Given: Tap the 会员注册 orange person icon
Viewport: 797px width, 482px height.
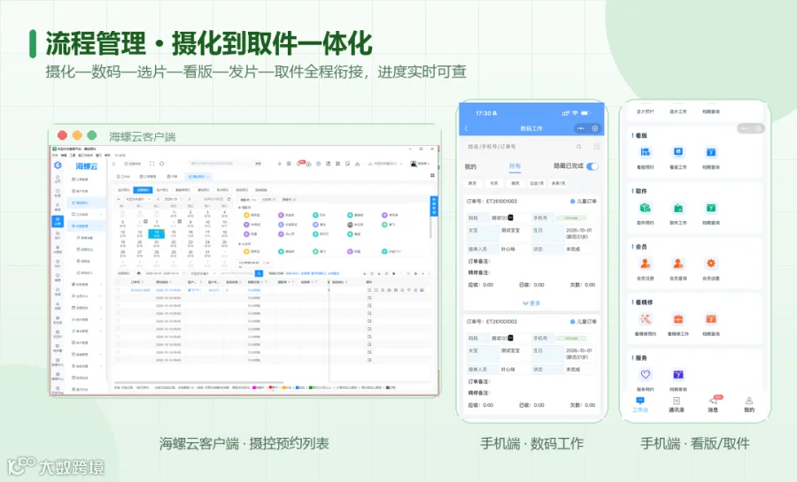Looking at the screenshot, I should click(x=645, y=264).
